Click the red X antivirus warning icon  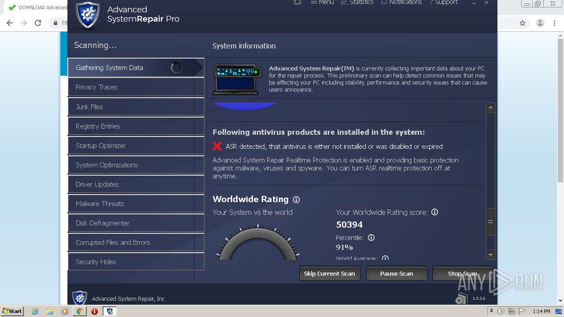(217, 146)
